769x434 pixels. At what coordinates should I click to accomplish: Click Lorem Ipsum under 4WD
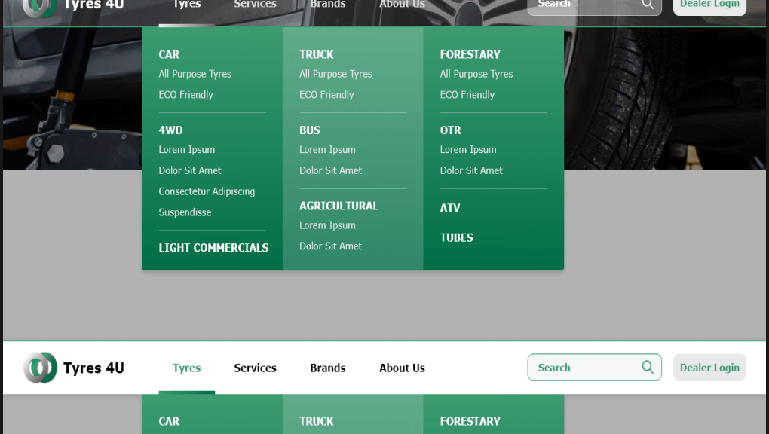pyautogui.click(x=186, y=150)
